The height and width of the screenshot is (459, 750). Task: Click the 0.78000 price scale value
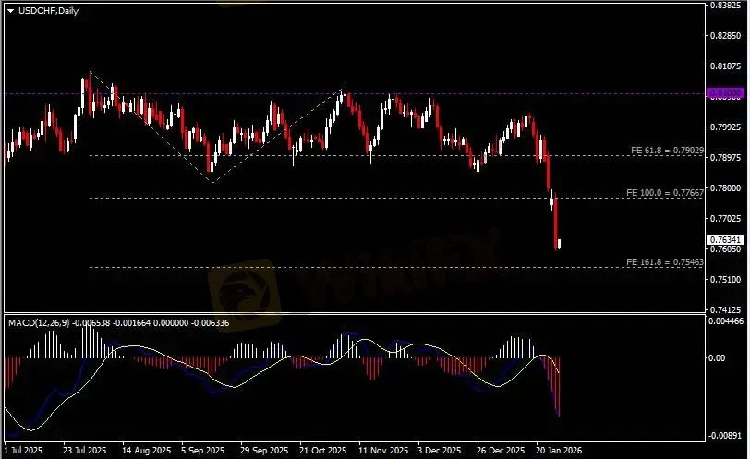(725, 187)
